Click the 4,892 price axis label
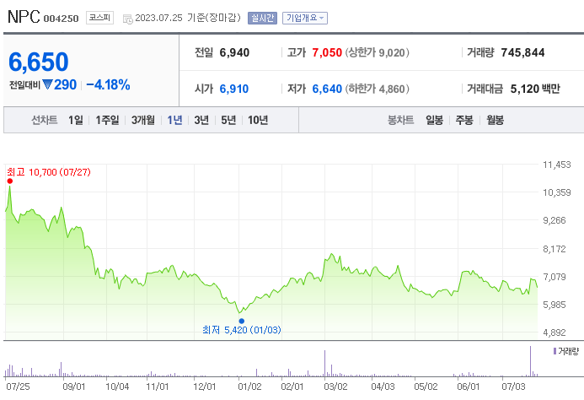This screenshot has width=584, height=400. click(x=555, y=332)
